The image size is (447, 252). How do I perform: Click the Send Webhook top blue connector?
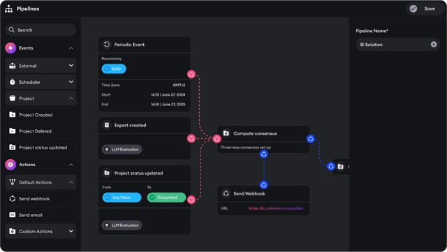tap(264, 185)
